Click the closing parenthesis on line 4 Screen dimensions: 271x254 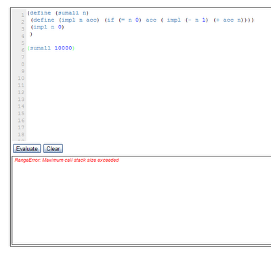tap(31, 34)
